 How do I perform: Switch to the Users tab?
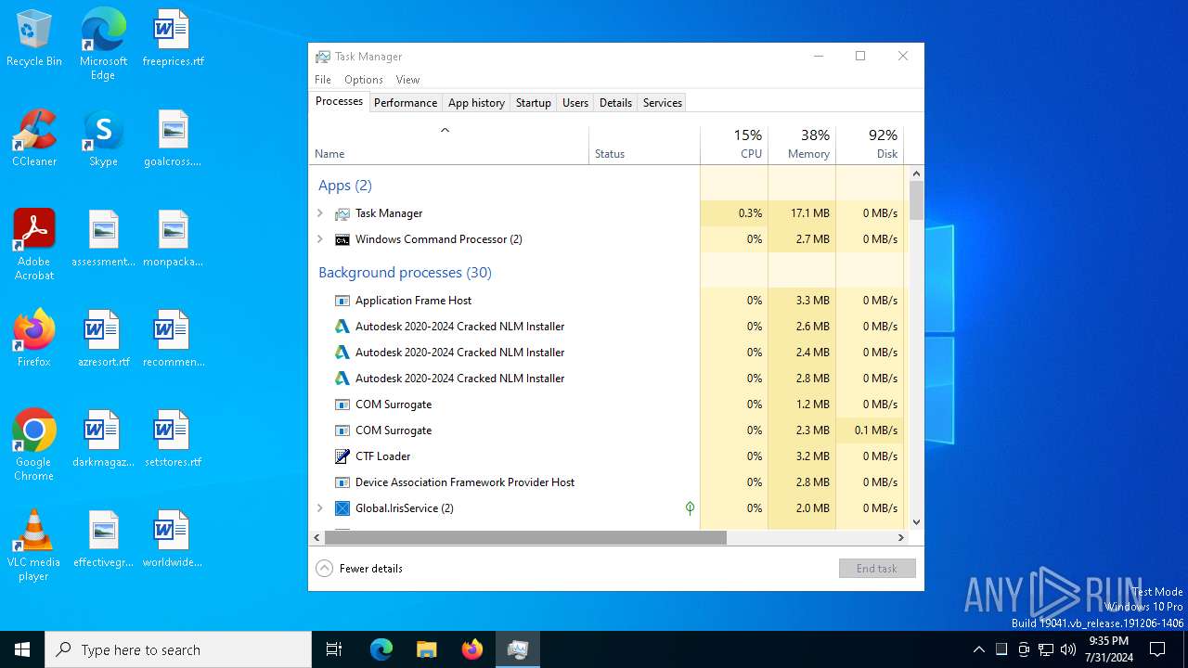click(x=575, y=103)
